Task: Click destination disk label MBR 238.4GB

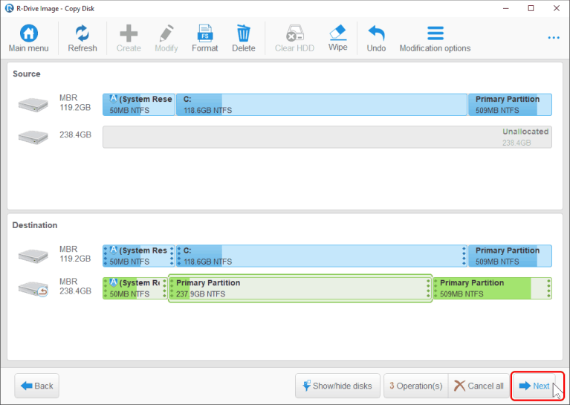Action: pyautogui.click(x=75, y=286)
